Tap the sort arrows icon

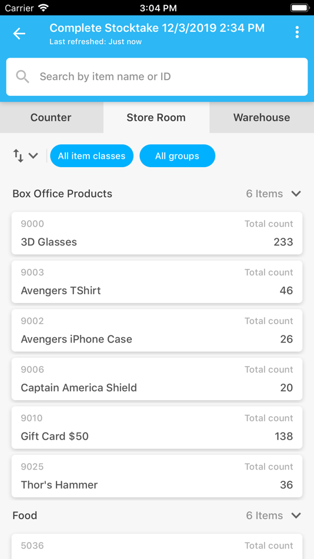18,156
